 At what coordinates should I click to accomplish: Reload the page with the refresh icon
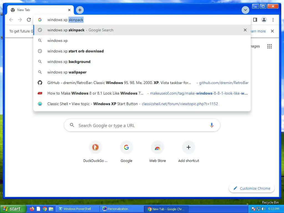click(29, 20)
